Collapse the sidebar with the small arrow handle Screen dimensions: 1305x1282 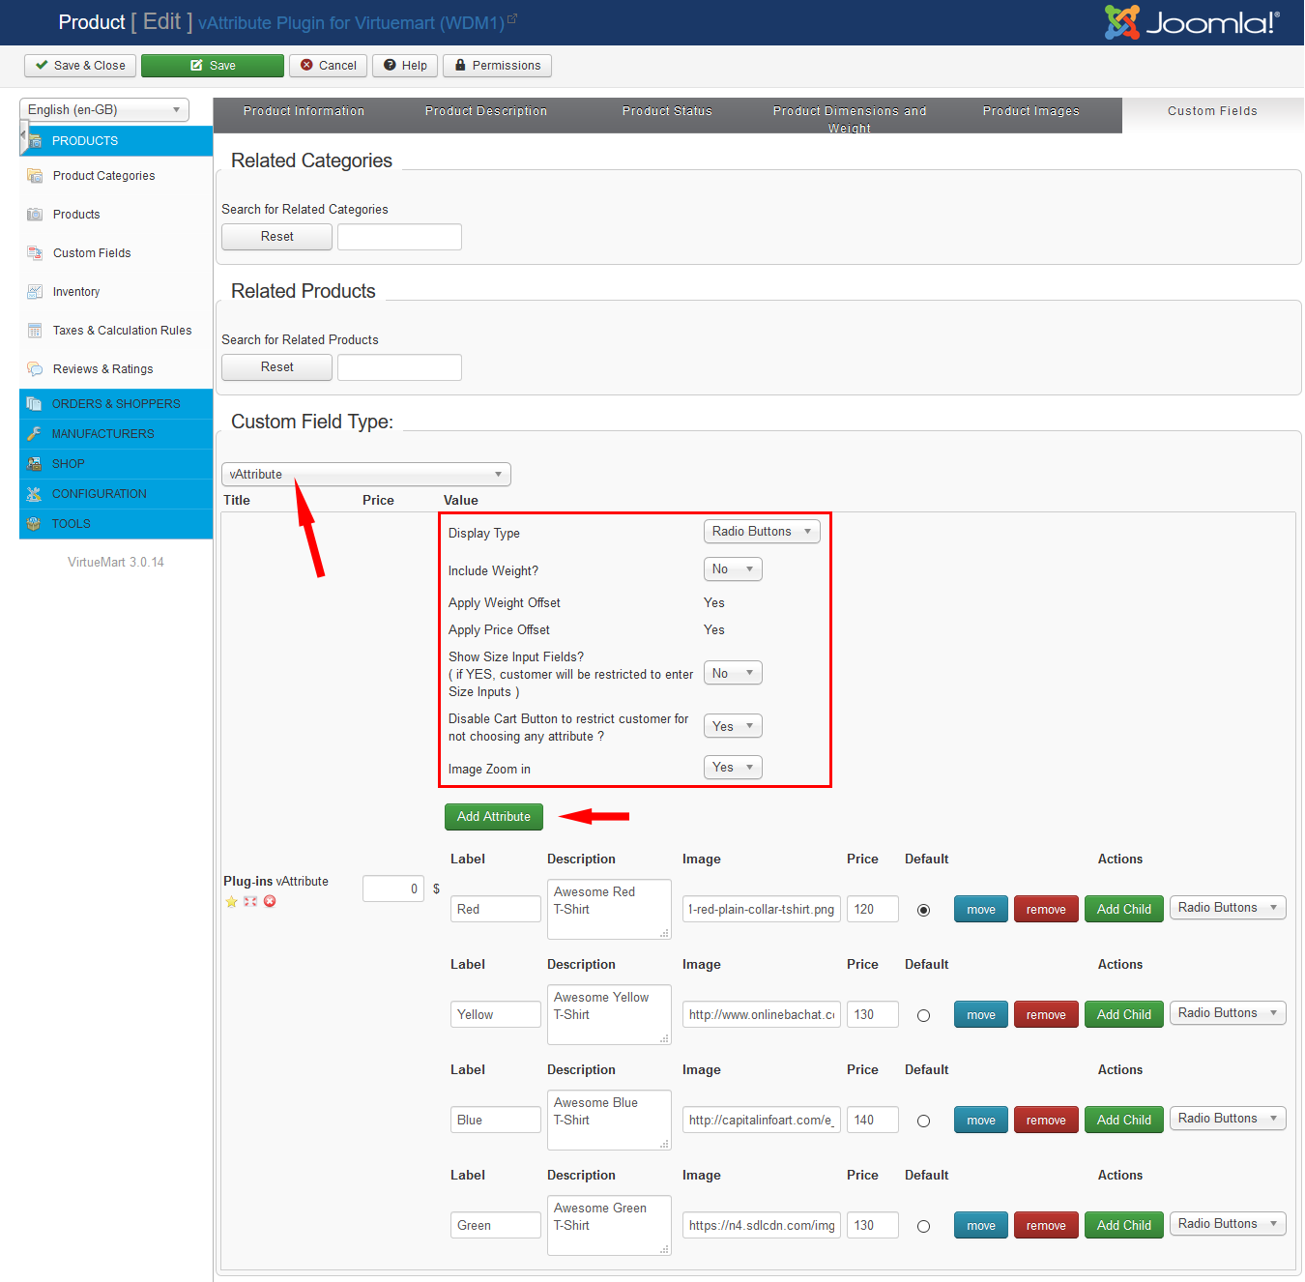(23, 134)
